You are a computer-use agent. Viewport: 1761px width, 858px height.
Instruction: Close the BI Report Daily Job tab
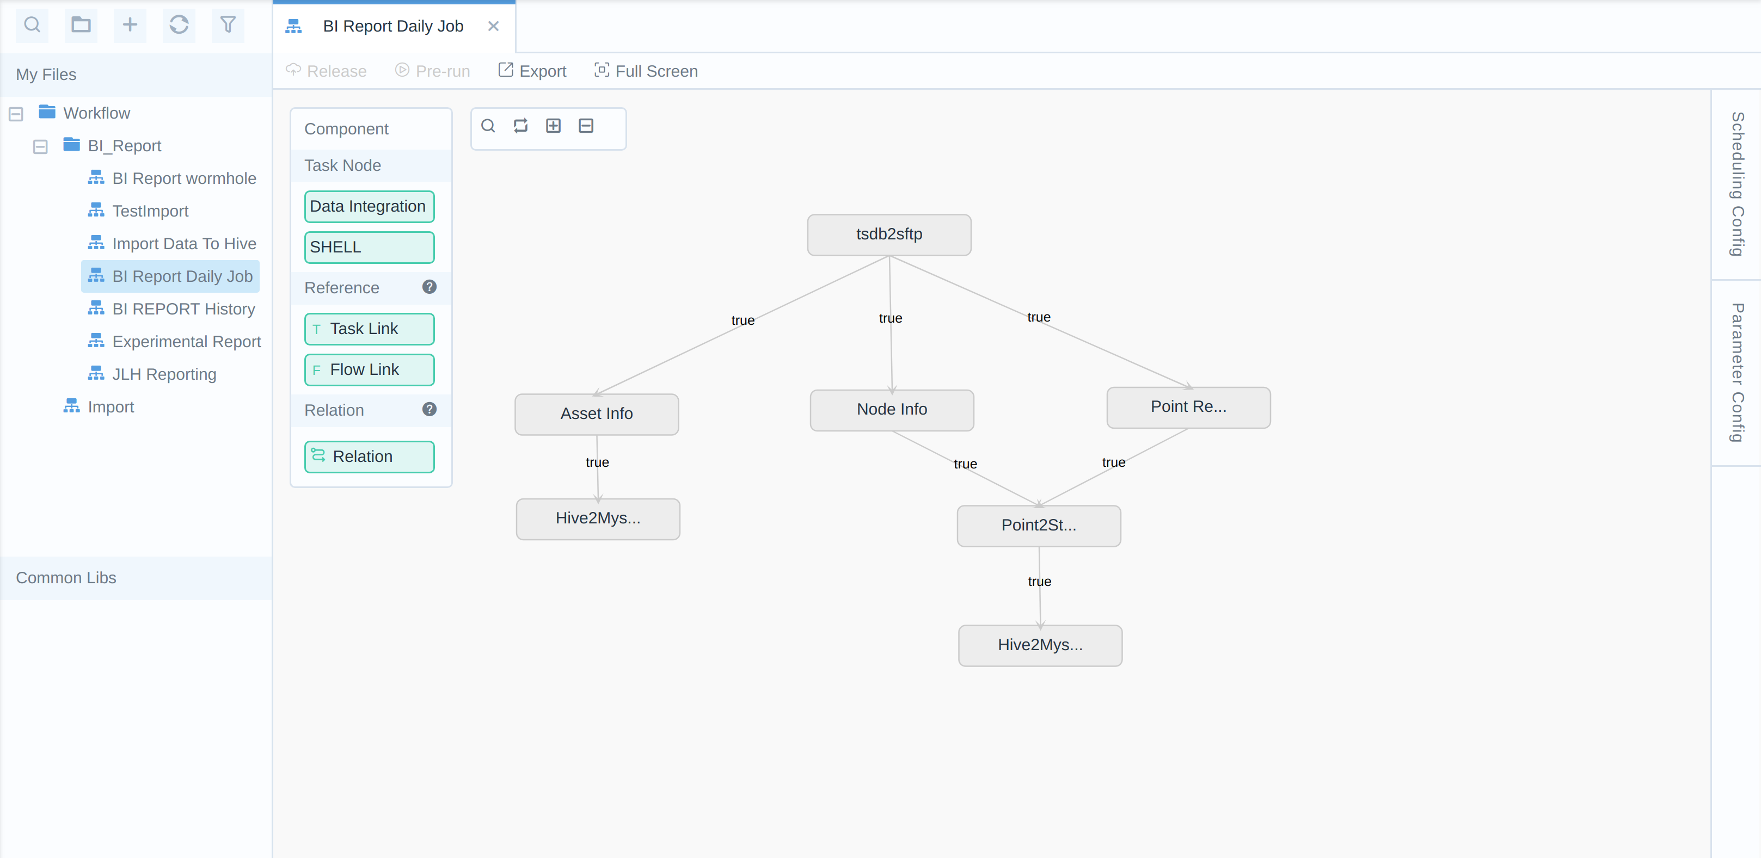click(x=493, y=26)
